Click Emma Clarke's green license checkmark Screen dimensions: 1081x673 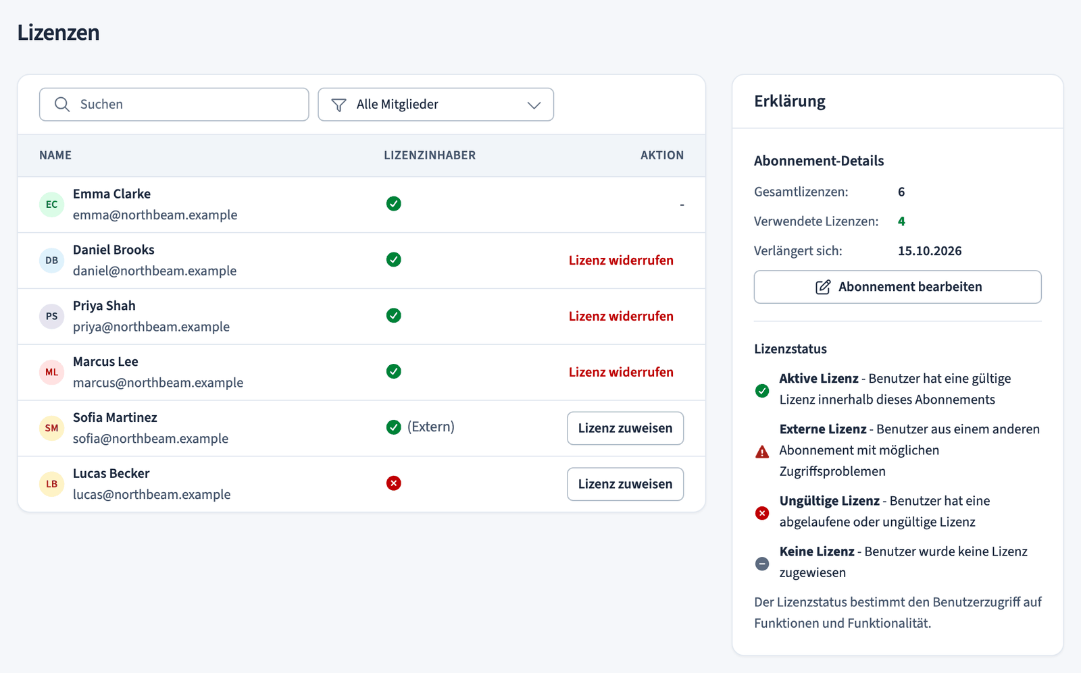pos(394,204)
